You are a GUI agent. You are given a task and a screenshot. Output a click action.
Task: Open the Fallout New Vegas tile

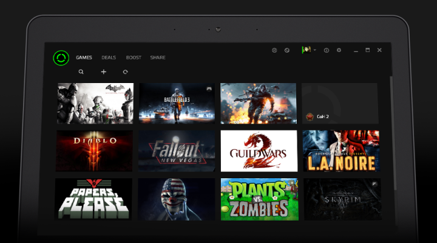[177, 151]
